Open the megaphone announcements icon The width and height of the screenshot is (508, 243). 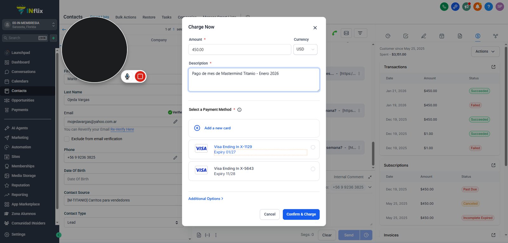466,6
